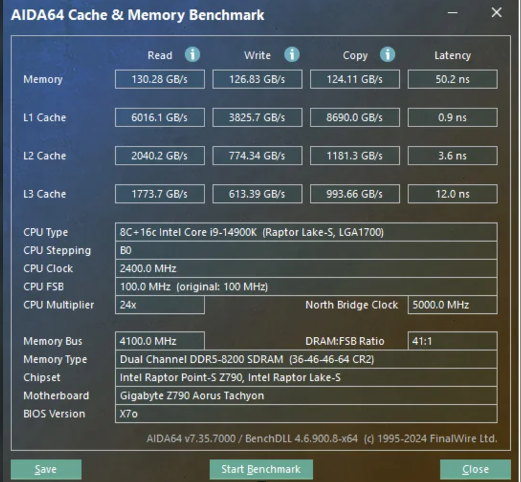Click the Latency column header label
521x482 pixels.
[x=452, y=55]
